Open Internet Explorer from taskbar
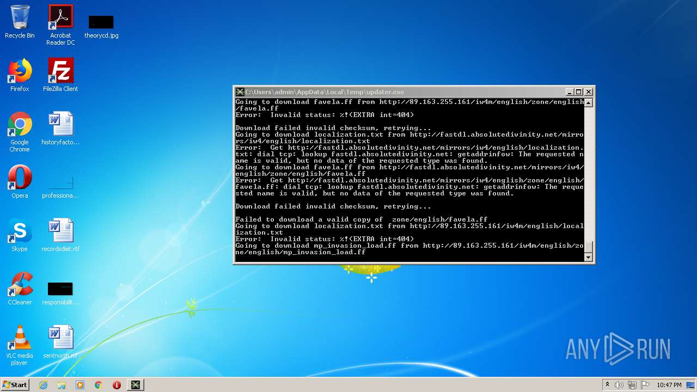The width and height of the screenshot is (697, 392). (x=43, y=385)
